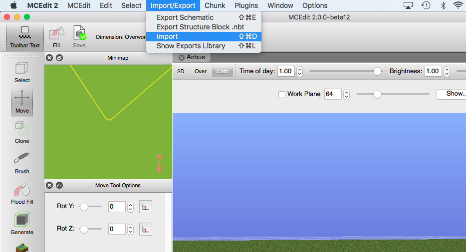Open the AirPlay display menu icon
466x252 pixels.
click(x=408, y=5)
